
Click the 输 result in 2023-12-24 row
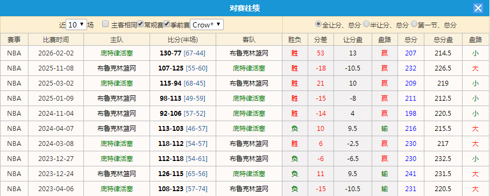(x=385, y=174)
